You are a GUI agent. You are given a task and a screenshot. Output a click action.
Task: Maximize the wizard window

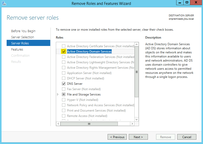[187, 3]
